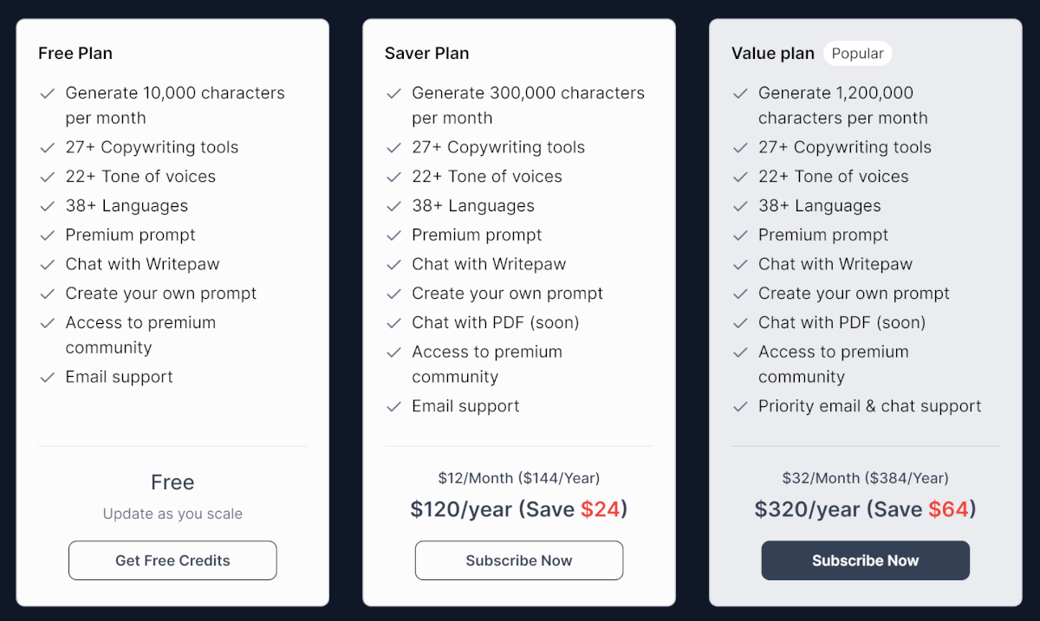Click the Free Plan heading

(x=75, y=54)
